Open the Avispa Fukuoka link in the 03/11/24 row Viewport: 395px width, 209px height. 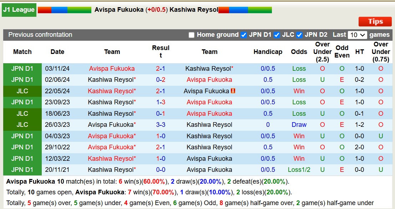tap(112, 68)
